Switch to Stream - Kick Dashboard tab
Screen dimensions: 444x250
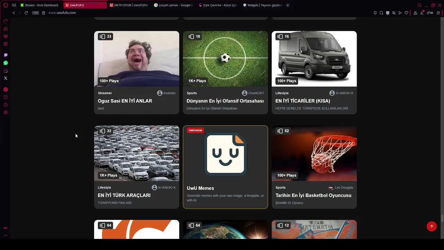(40, 5)
